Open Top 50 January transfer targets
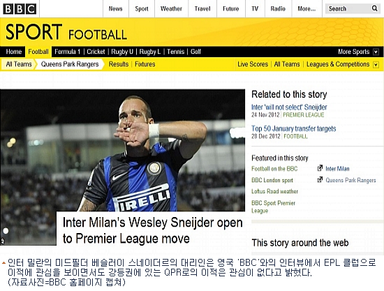Image resolution: width=384 pixels, height=291 pixels. tap(294, 128)
